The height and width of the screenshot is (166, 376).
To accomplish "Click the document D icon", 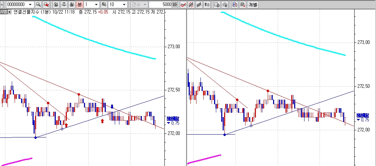I will coord(217,5).
